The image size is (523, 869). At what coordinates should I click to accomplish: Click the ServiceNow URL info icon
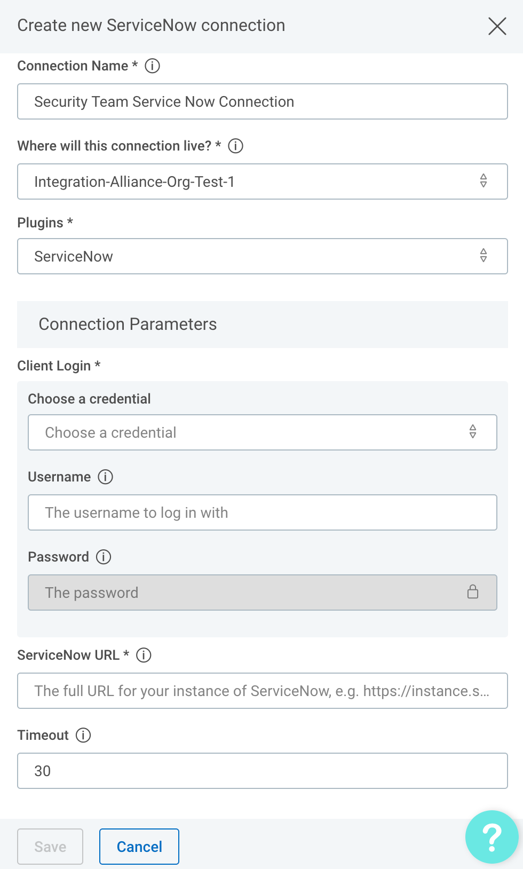(144, 655)
